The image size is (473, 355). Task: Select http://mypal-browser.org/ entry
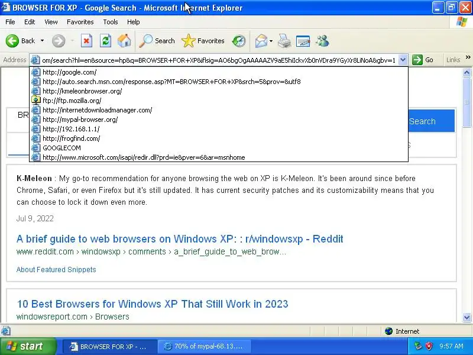click(219, 120)
